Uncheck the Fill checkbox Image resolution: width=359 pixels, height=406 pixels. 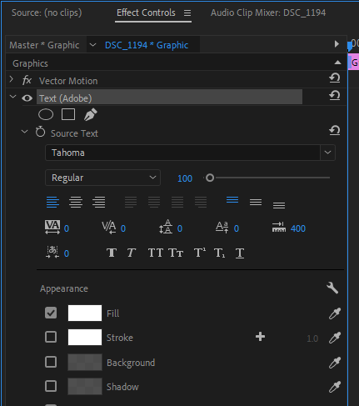(51, 313)
